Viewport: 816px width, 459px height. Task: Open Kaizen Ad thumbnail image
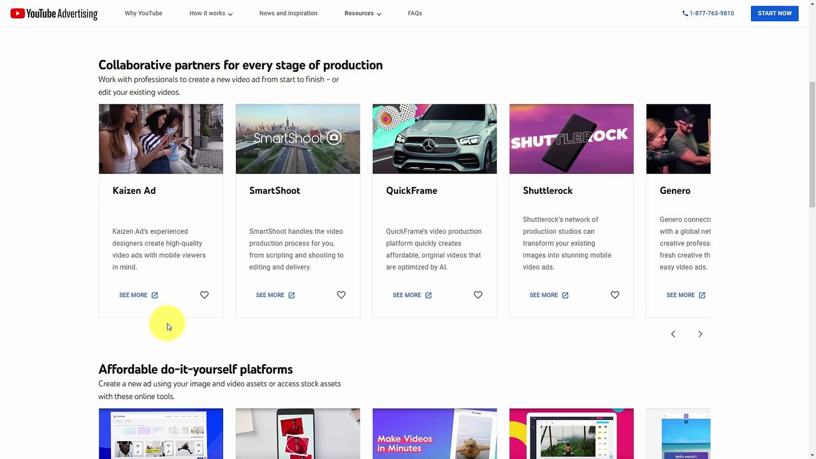pyautogui.click(x=161, y=139)
